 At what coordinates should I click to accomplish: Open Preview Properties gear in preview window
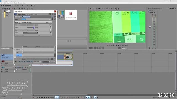click(x=90, y=9)
